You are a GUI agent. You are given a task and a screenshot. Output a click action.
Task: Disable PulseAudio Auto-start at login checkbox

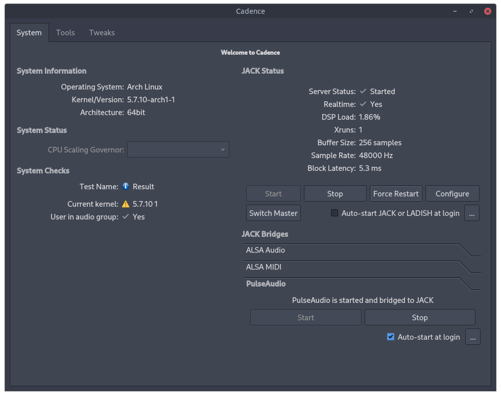[391, 337]
